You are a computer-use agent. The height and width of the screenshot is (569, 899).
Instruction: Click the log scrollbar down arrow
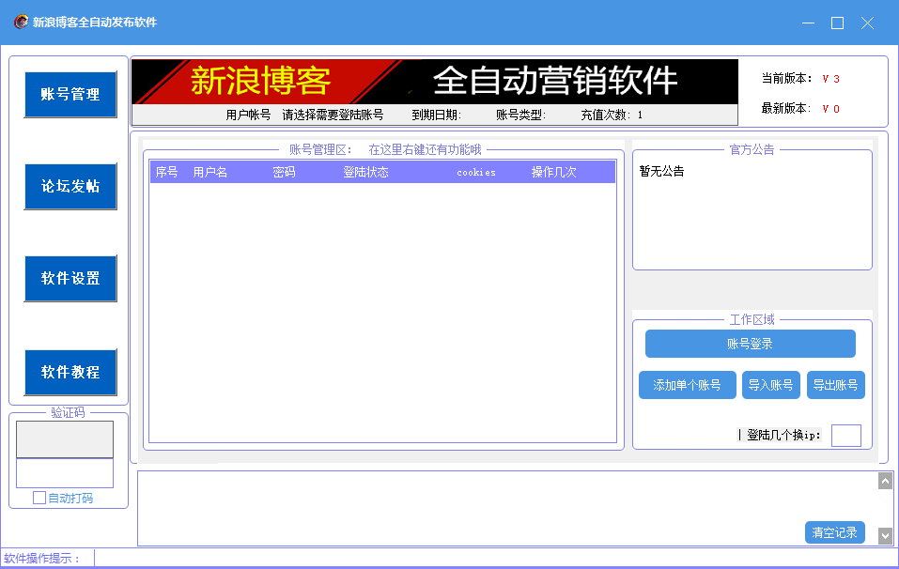(x=885, y=536)
